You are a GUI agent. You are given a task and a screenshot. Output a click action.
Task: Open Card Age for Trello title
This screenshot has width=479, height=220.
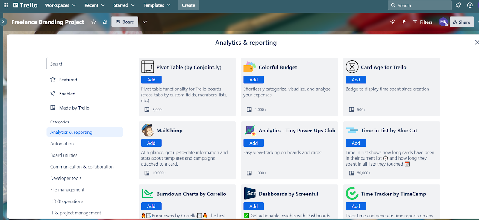tap(383, 67)
